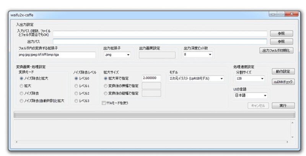Click 参照 button for output path
This screenshot has height=156, width=306.
(282, 42)
